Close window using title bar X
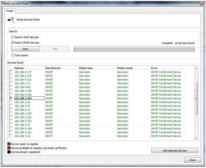206x168 pixels. click(202, 4)
